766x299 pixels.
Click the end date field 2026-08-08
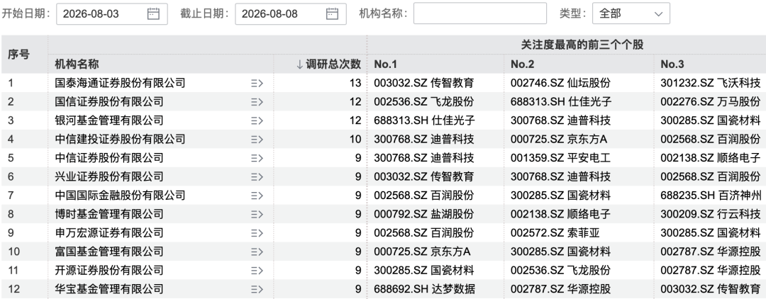(291, 13)
